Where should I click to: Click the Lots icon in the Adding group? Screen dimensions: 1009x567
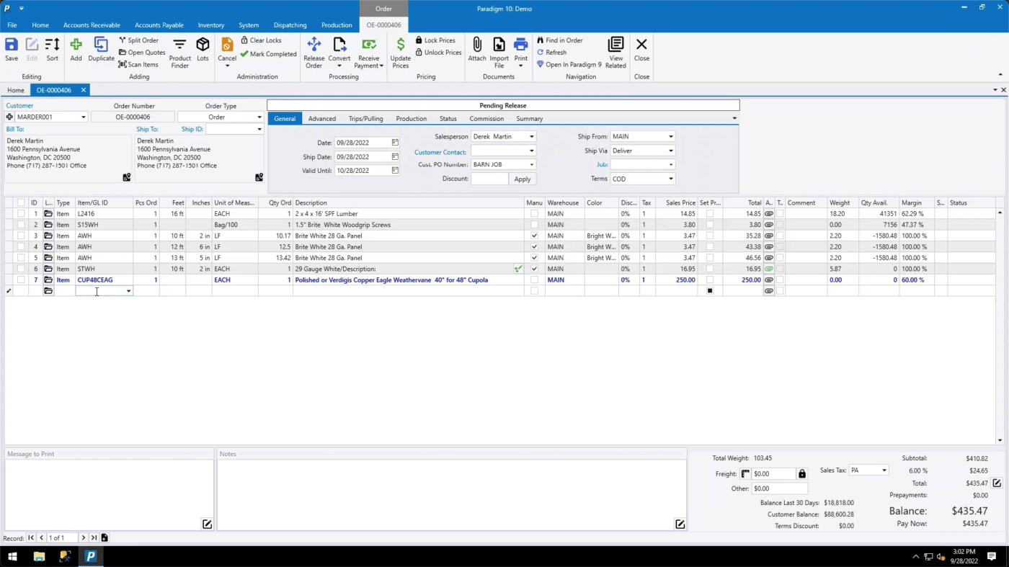203,50
